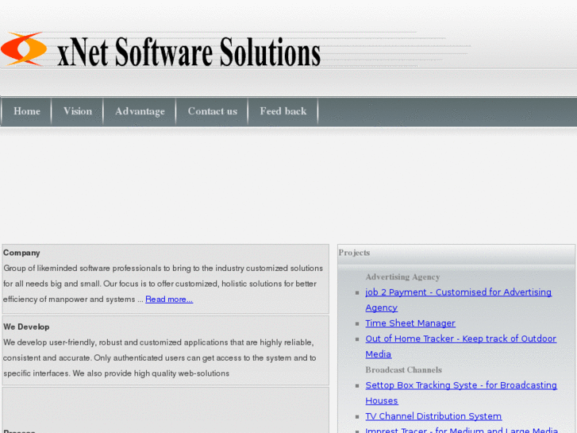Image resolution: width=577 pixels, height=433 pixels.
Task: Select the Company section heading
Action: (x=21, y=253)
